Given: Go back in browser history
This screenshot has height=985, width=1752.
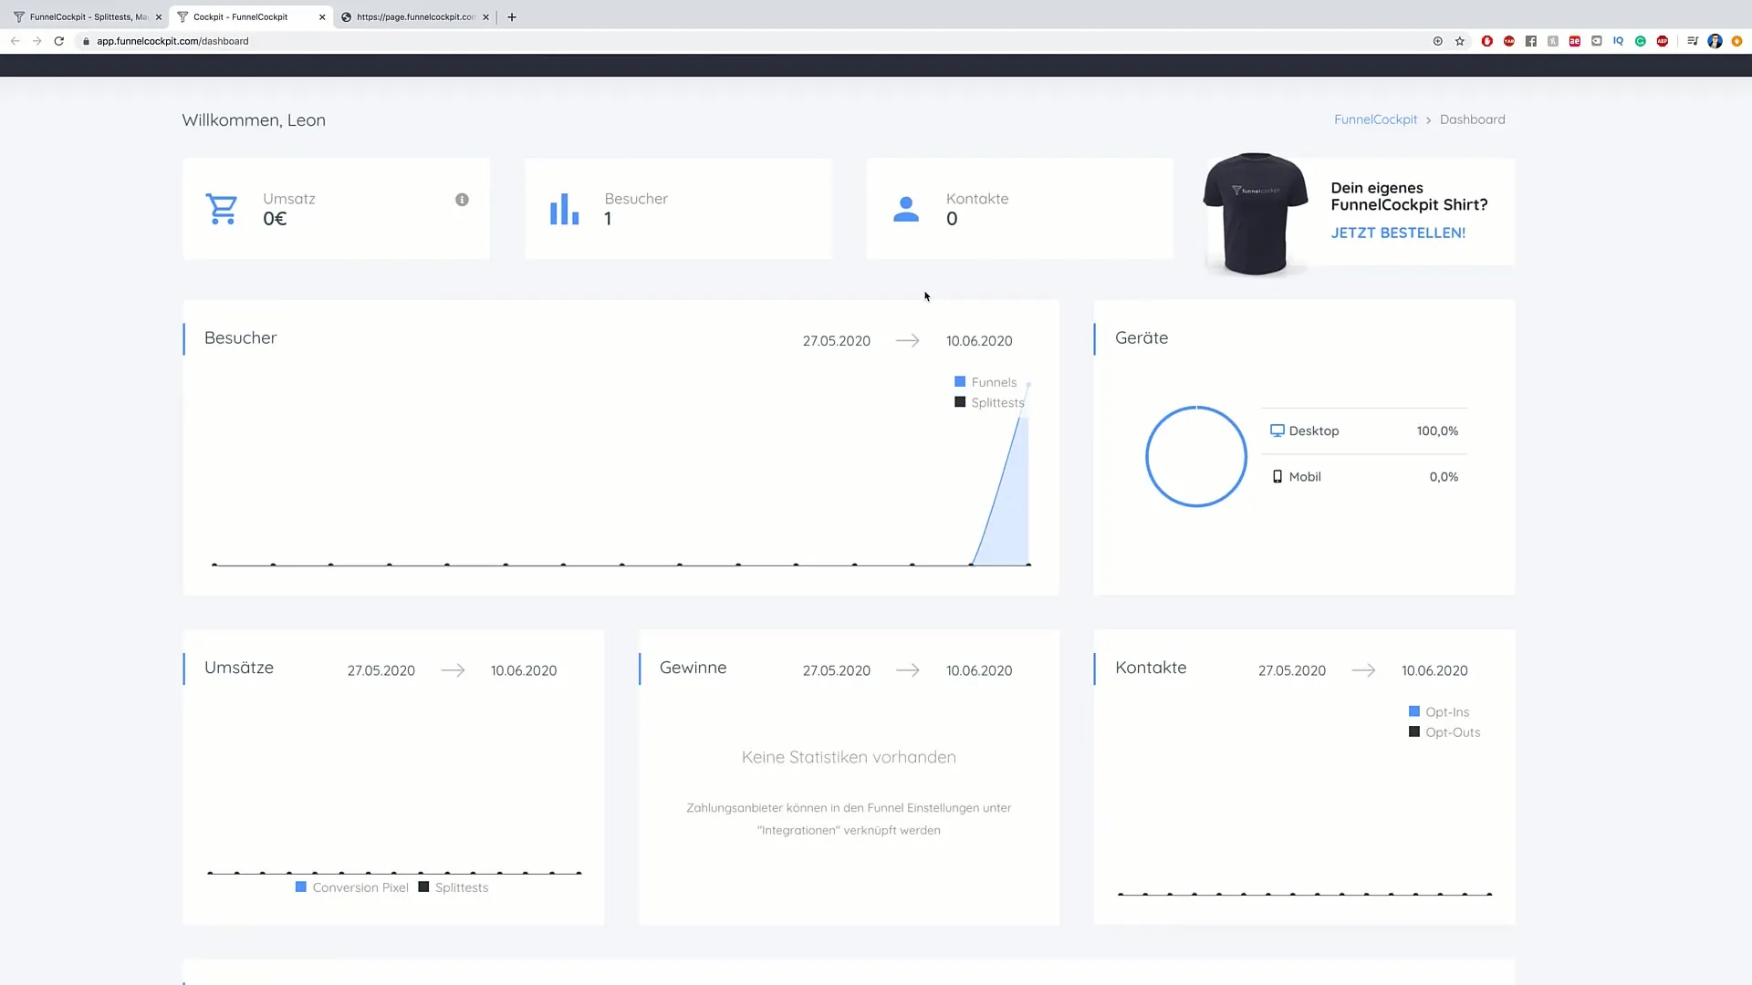Looking at the screenshot, I should [x=15, y=41].
